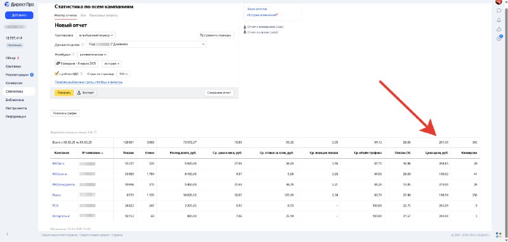The width and height of the screenshot is (508, 242).
Task: Sort by № кампании column header
Action: [92, 153]
